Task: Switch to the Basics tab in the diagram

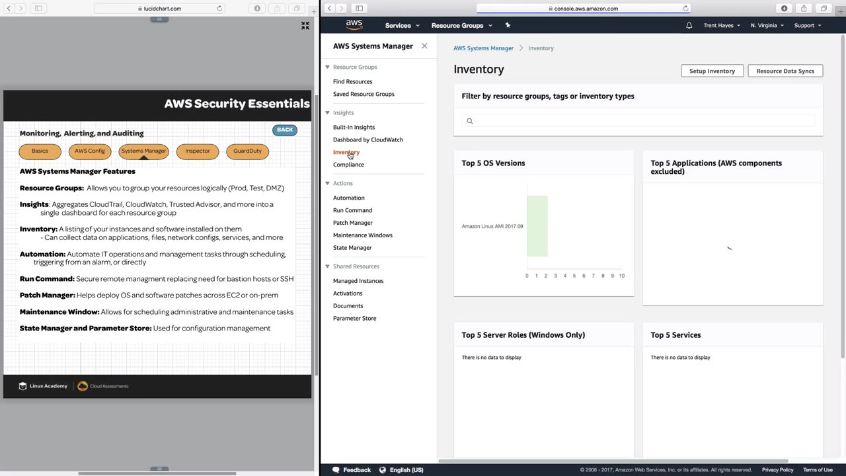Action: tap(40, 151)
